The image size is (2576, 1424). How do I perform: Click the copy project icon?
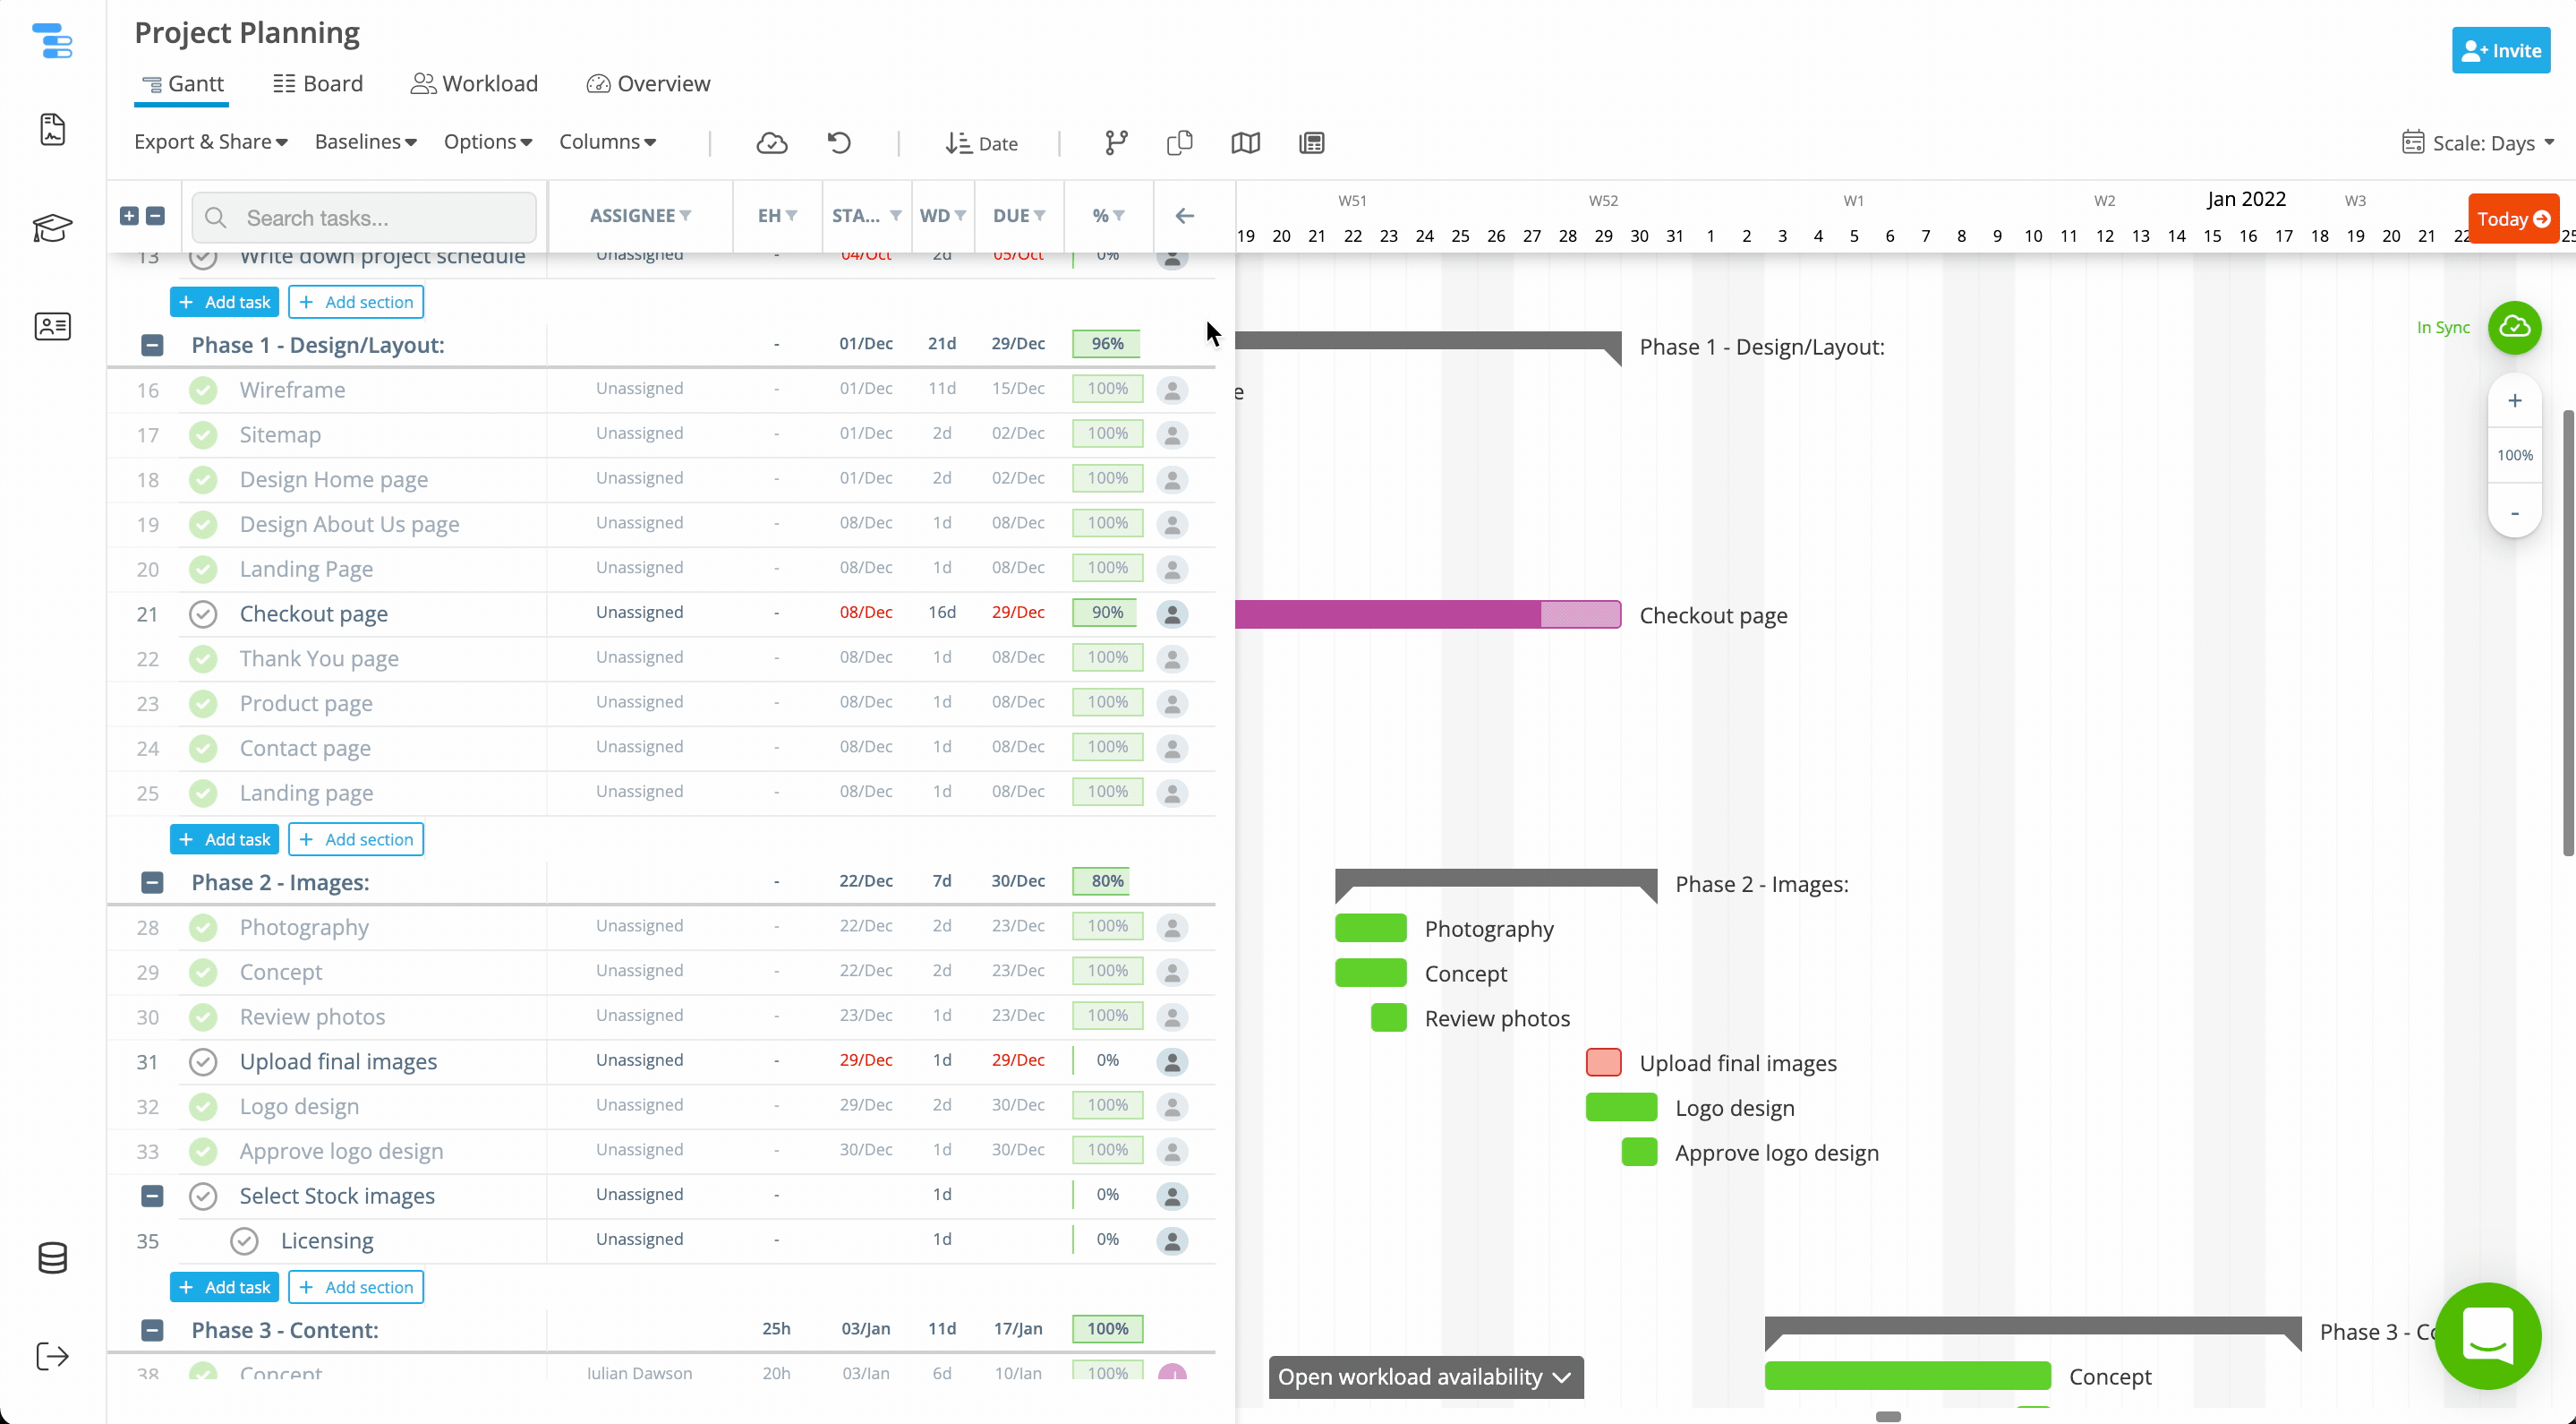pos(1179,143)
